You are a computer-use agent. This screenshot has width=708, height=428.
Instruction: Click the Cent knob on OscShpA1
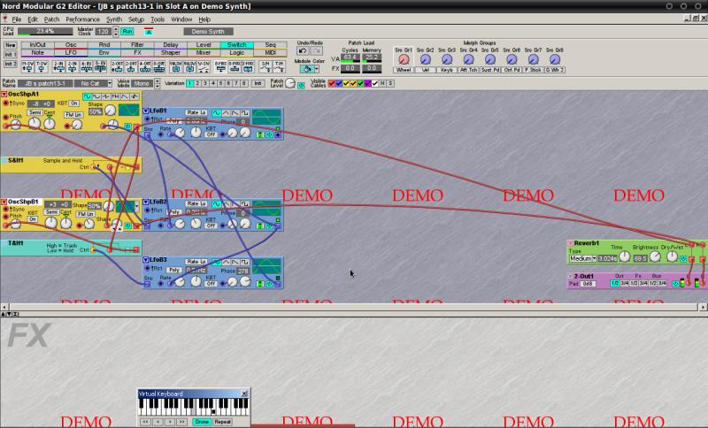tap(50, 124)
